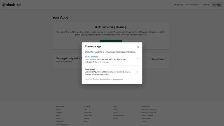
Task: Open the see an example link
Action: point(118,79)
